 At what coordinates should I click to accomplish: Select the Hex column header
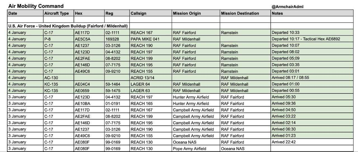click(x=79, y=13)
